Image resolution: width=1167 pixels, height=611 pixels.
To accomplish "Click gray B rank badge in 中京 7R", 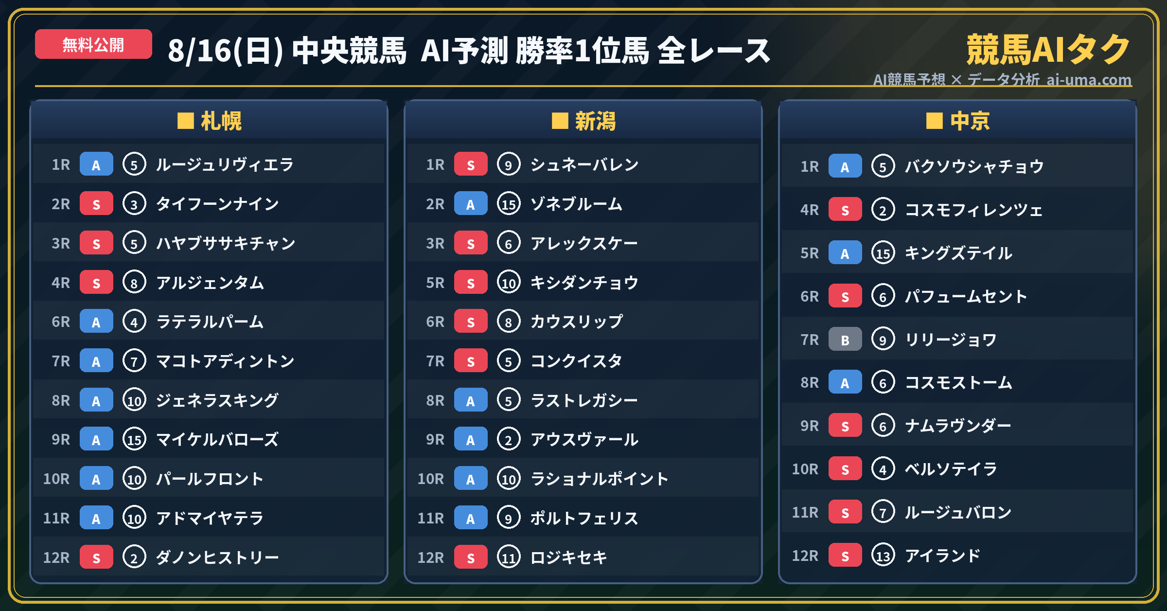I will (x=845, y=339).
